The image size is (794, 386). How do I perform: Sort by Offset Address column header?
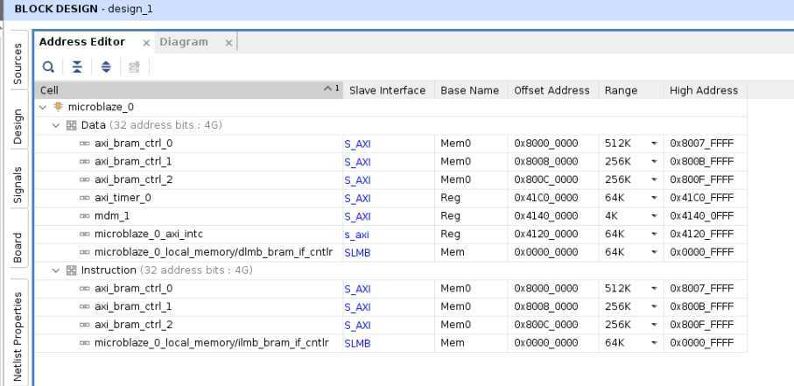point(553,90)
